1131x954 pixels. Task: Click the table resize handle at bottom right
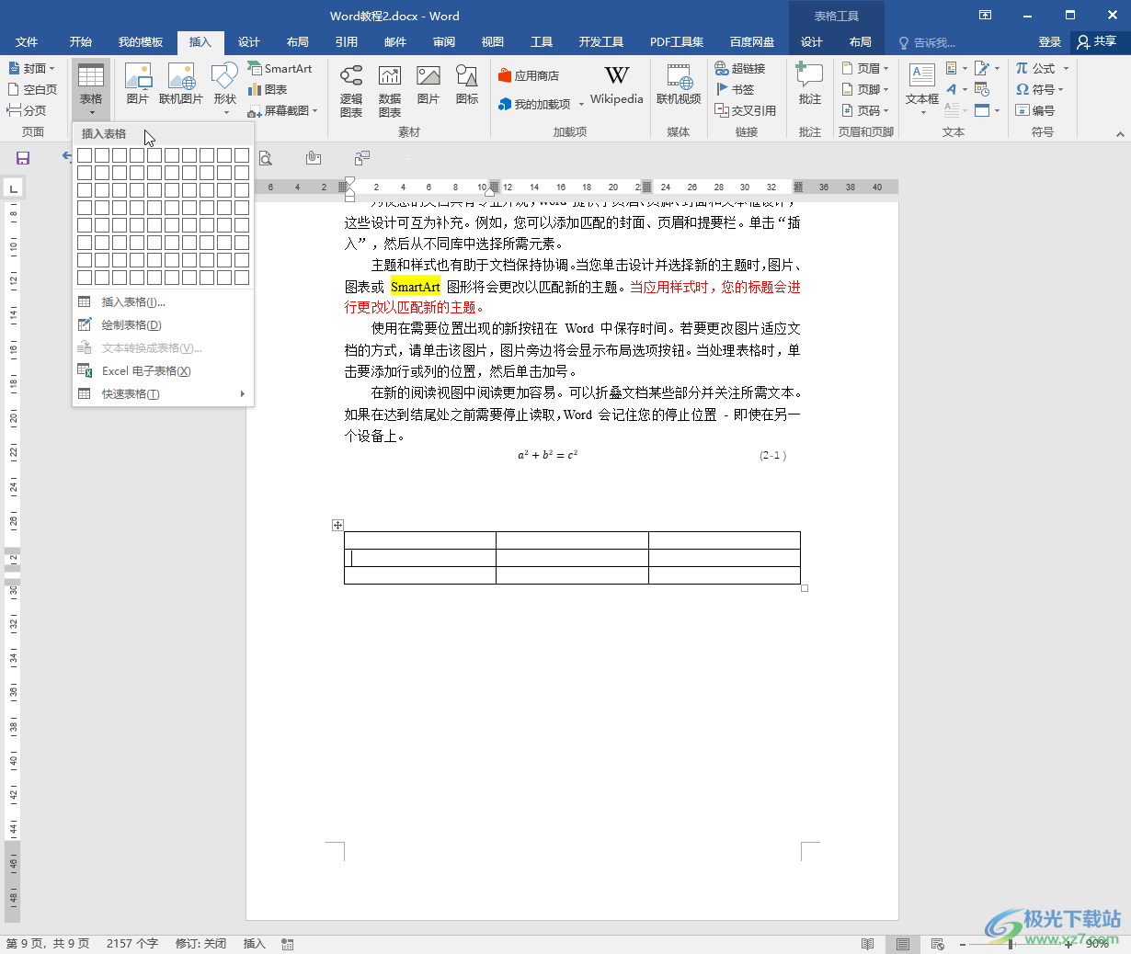[x=805, y=588]
